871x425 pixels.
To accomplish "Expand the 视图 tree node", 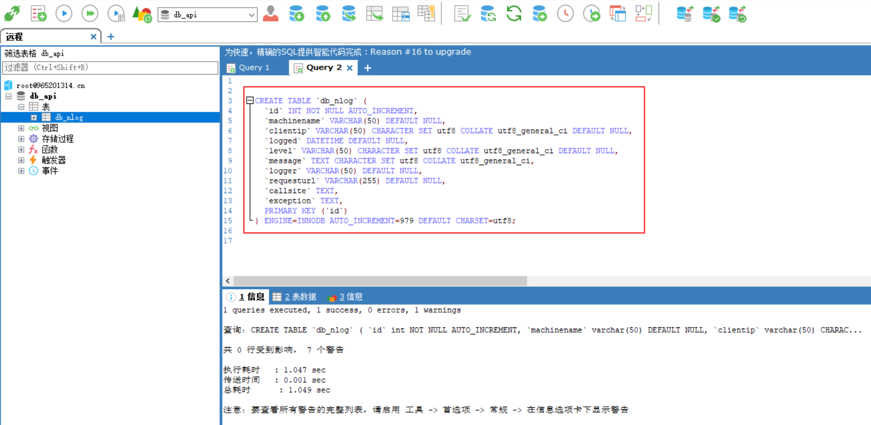I will [x=21, y=128].
